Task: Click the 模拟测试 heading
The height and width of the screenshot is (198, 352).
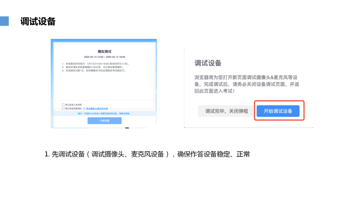Action: pyautogui.click(x=104, y=51)
